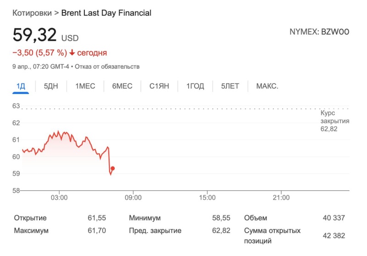The image size is (367, 256).
Task: Click the NYMEX: BZW00 ticker text
Action: [319, 32]
